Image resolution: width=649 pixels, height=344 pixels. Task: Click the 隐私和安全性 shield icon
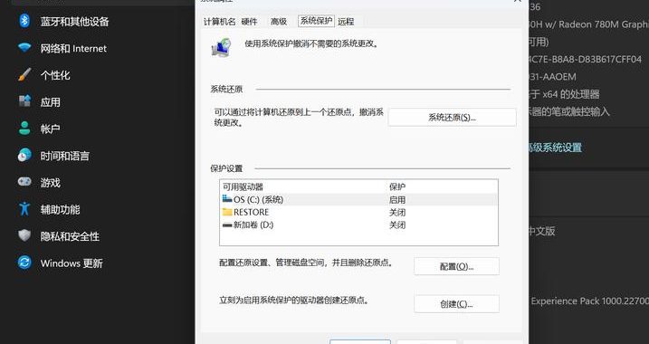point(24,235)
